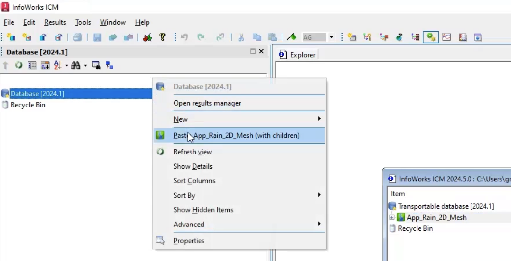Click the A-Z sort icon
511x261 pixels.
tap(58, 65)
